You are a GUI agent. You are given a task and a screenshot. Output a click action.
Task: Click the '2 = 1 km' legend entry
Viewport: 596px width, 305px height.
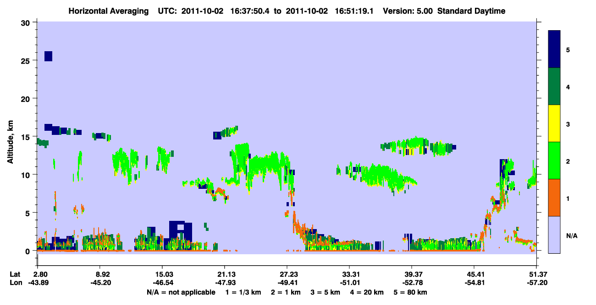pos(286,292)
